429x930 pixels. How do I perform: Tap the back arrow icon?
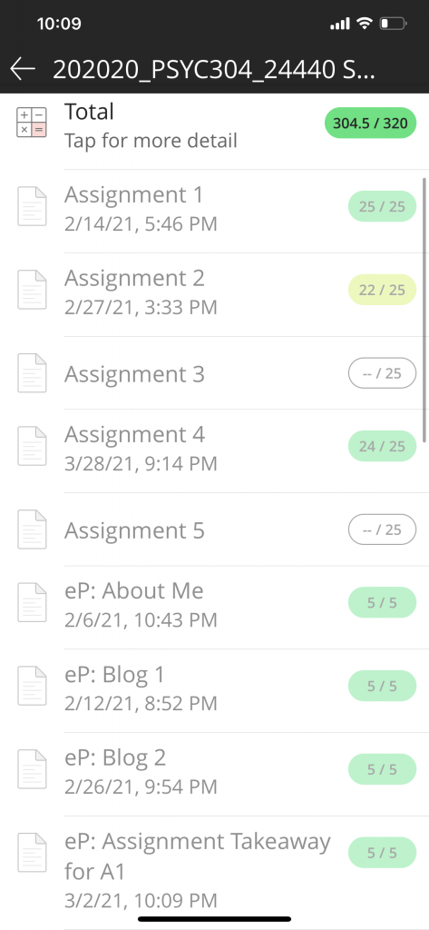tap(23, 69)
